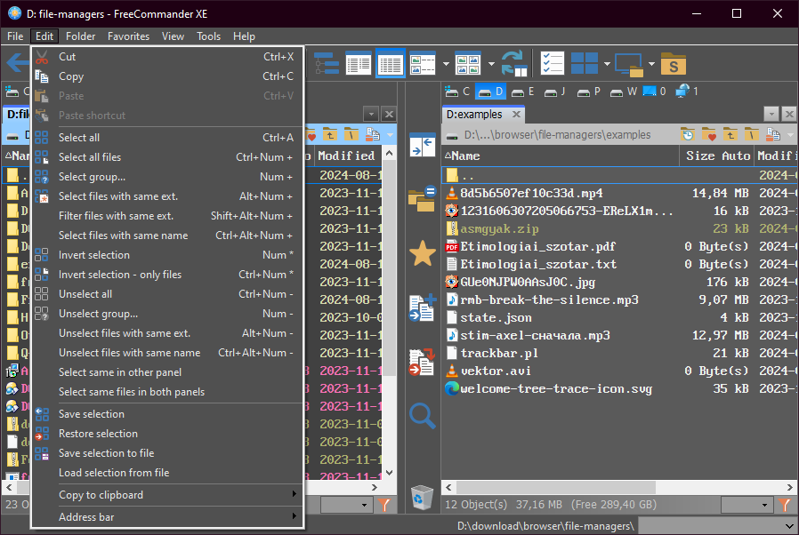This screenshot has height=535, width=799.
Task: Click the synchronize folders toolbar icon
Action: coord(513,64)
